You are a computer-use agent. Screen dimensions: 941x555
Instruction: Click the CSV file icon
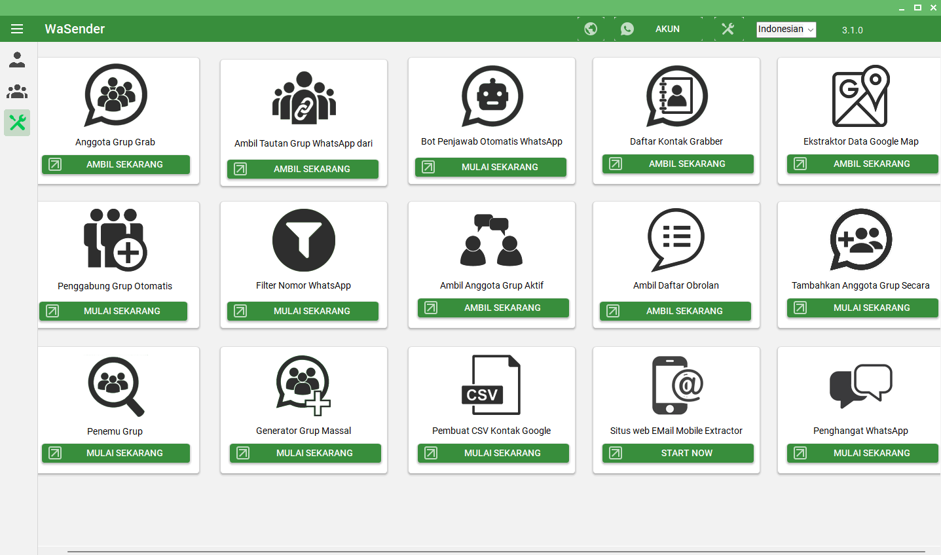coord(491,385)
